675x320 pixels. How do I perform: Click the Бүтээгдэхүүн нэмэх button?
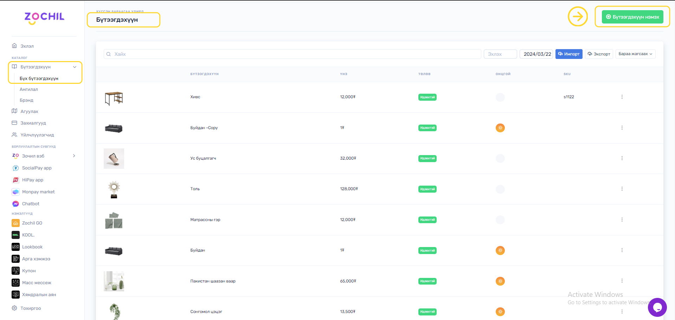click(632, 17)
